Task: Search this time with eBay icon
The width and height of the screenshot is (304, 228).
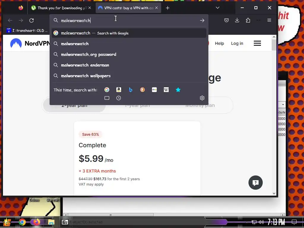Action: click(154, 90)
